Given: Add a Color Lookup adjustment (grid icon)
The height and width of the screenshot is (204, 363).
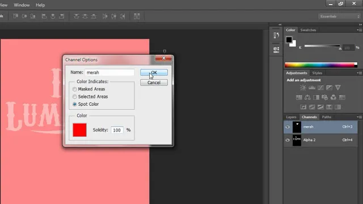Looking at the screenshot, I should point(342,97).
